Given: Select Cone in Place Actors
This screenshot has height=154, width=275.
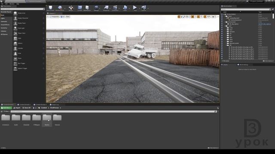Looking at the screenshot, I should click(29, 53).
